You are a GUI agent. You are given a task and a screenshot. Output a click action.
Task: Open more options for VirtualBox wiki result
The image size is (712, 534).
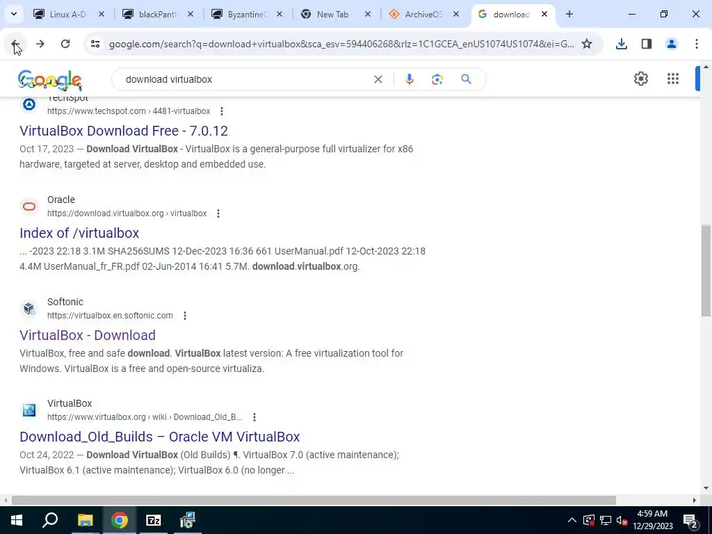[254, 417]
